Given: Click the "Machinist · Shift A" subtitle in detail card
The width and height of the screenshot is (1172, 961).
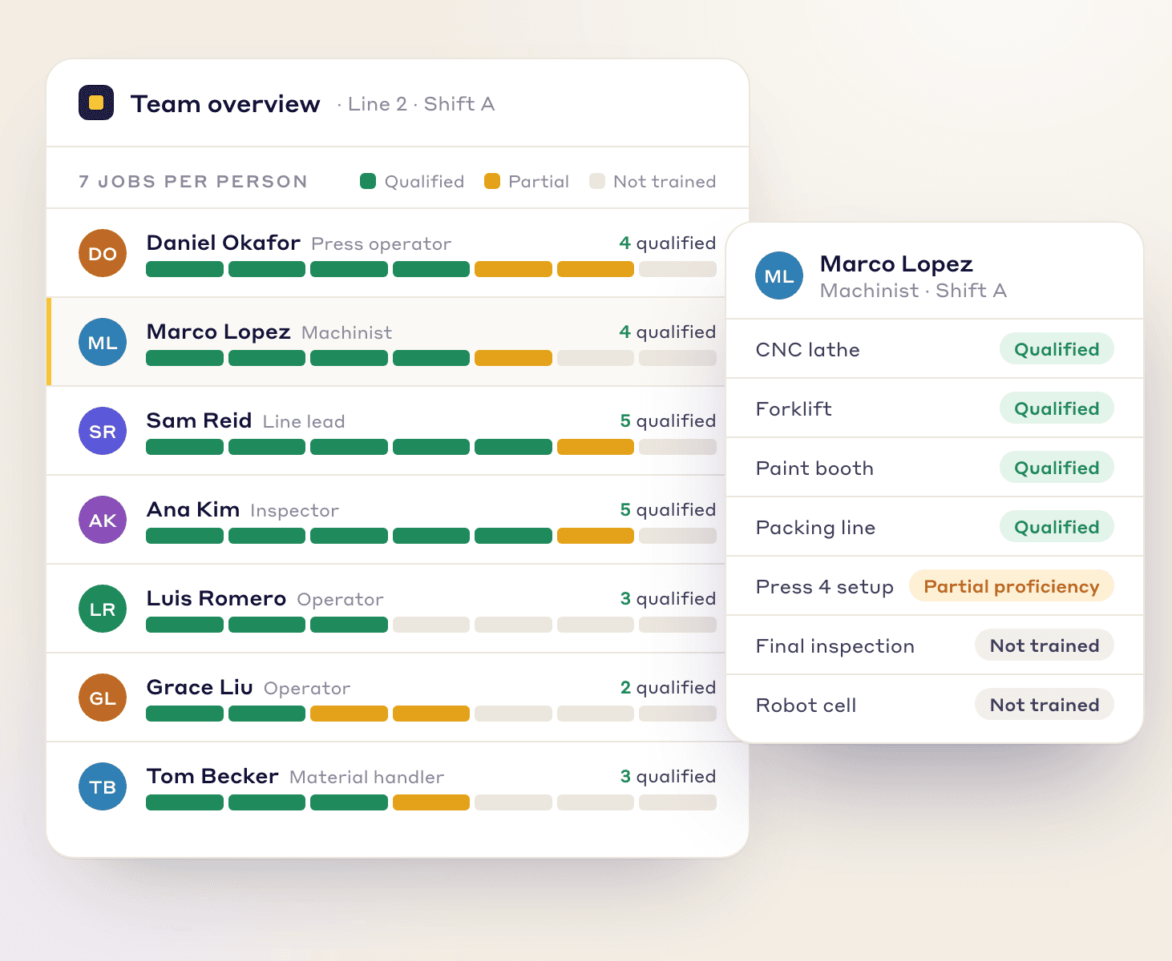Looking at the screenshot, I should (x=913, y=290).
